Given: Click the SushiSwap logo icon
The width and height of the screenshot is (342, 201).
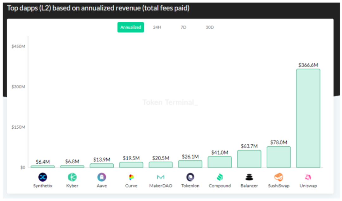Looking at the screenshot, I should pyautogui.click(x=279, y=177).
